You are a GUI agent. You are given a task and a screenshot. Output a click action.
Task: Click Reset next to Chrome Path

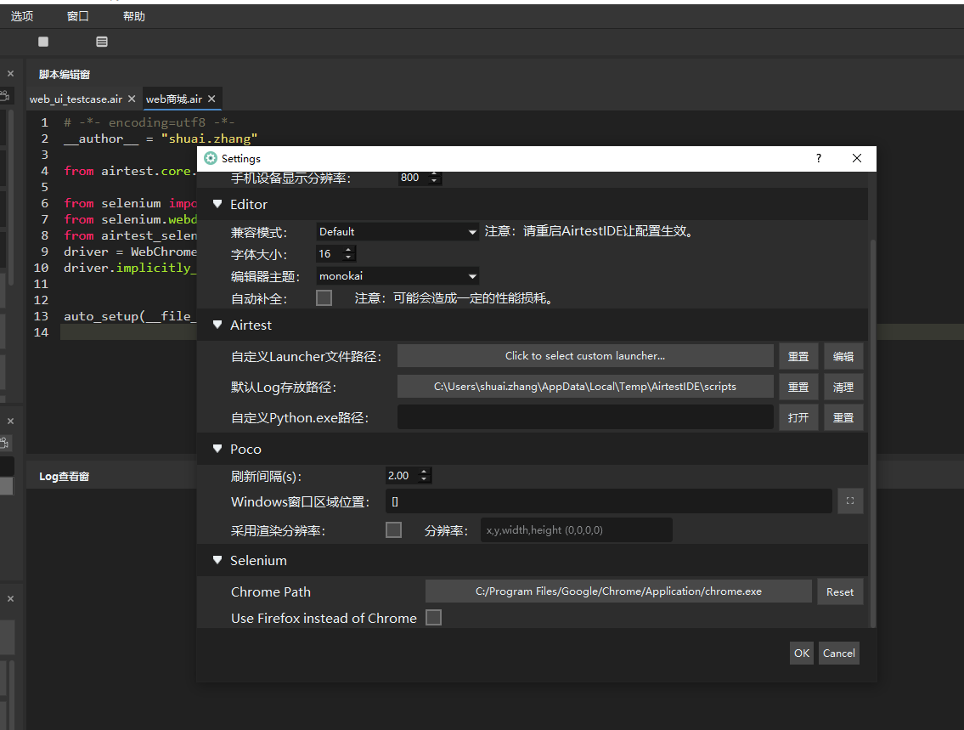[839, 591]
